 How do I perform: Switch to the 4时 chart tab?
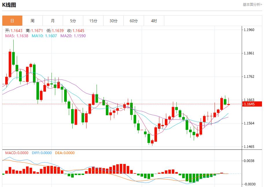[154, 21]
